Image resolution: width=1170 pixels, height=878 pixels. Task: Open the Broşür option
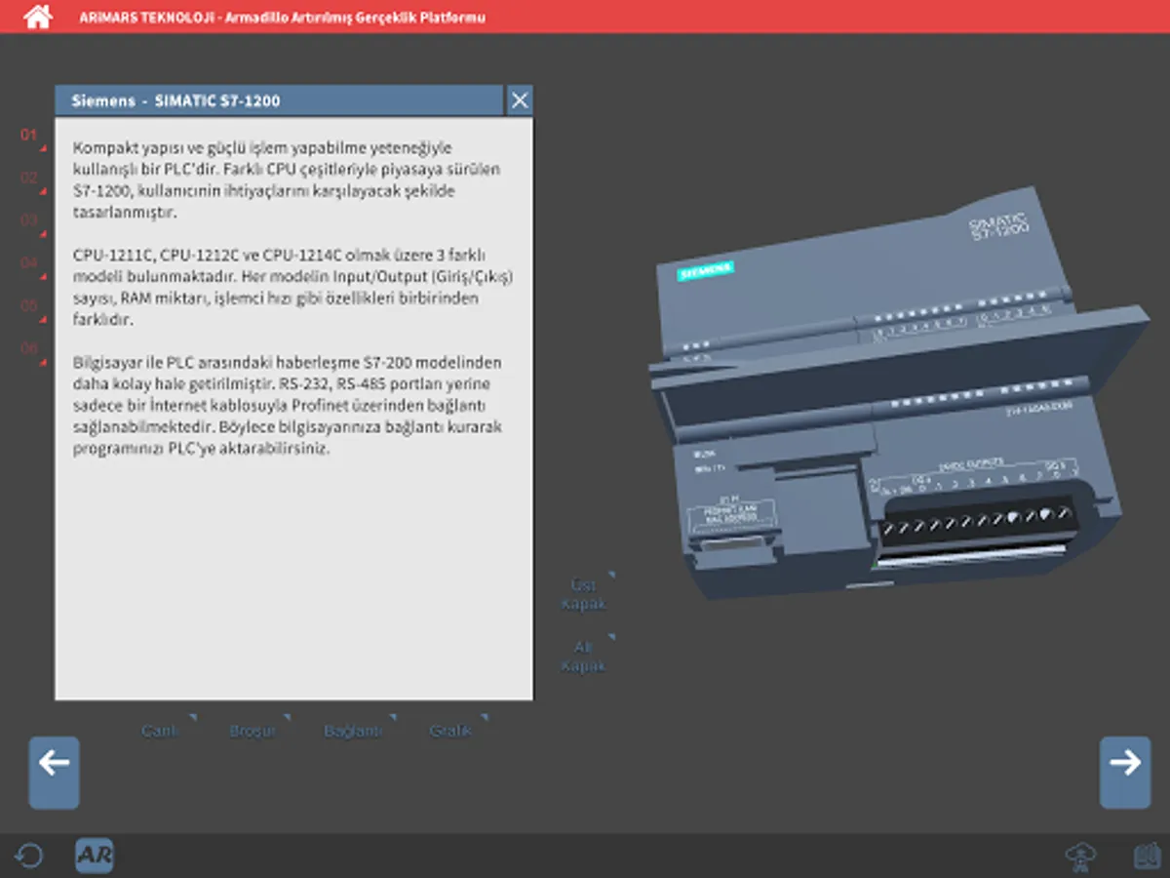[x=253, y=731]
